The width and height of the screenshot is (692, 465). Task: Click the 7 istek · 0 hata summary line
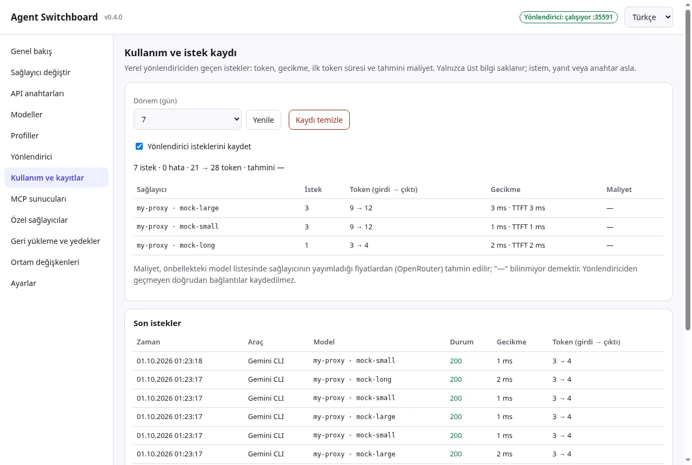209,168
